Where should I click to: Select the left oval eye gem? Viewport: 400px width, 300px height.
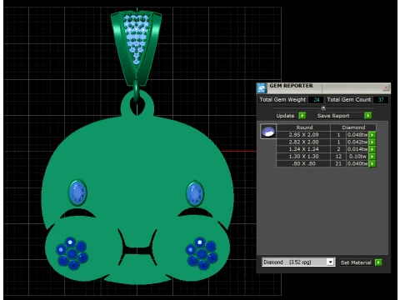(77, 192)
